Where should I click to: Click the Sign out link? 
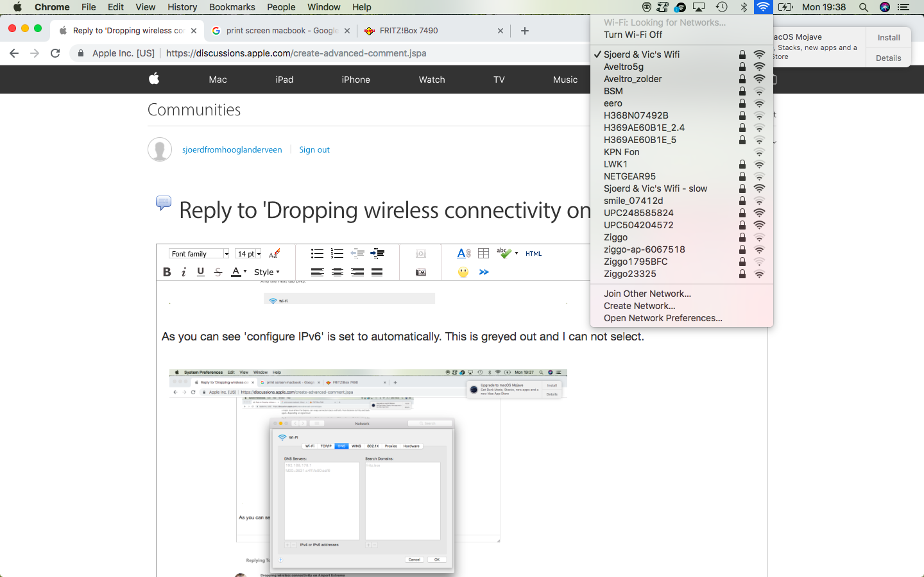pyautogui.click(x=314, y=149)
